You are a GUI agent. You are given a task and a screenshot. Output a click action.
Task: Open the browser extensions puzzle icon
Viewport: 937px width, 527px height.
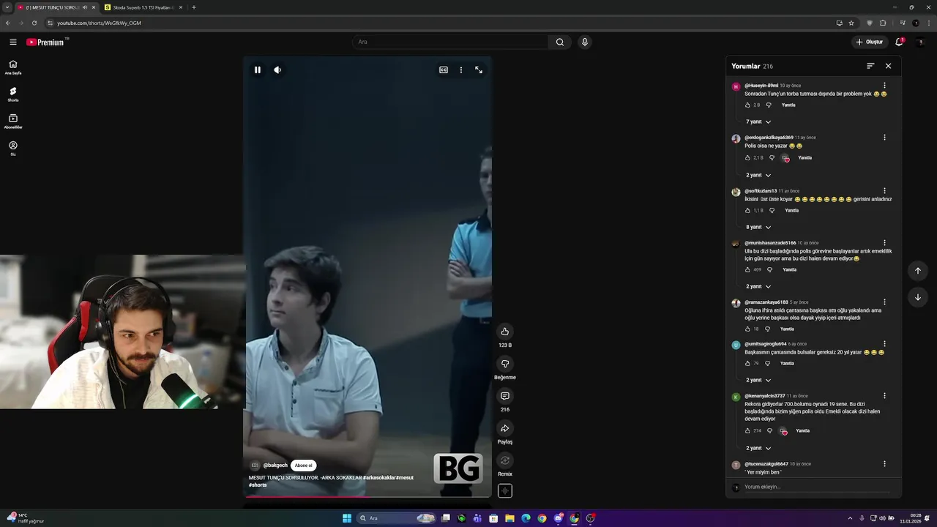pyautogui.click(x=883, y=23)
